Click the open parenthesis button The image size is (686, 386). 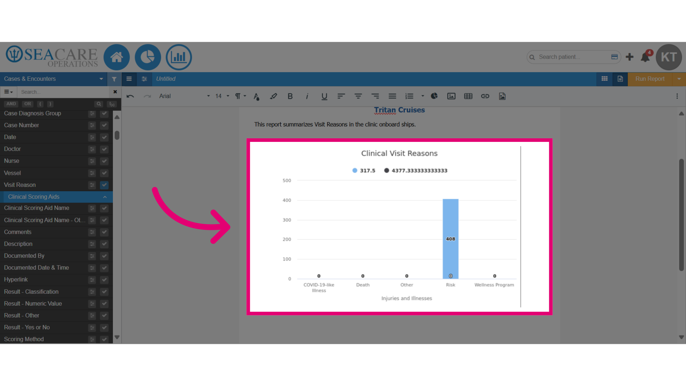pyautogui.click(x=40, y=104)
